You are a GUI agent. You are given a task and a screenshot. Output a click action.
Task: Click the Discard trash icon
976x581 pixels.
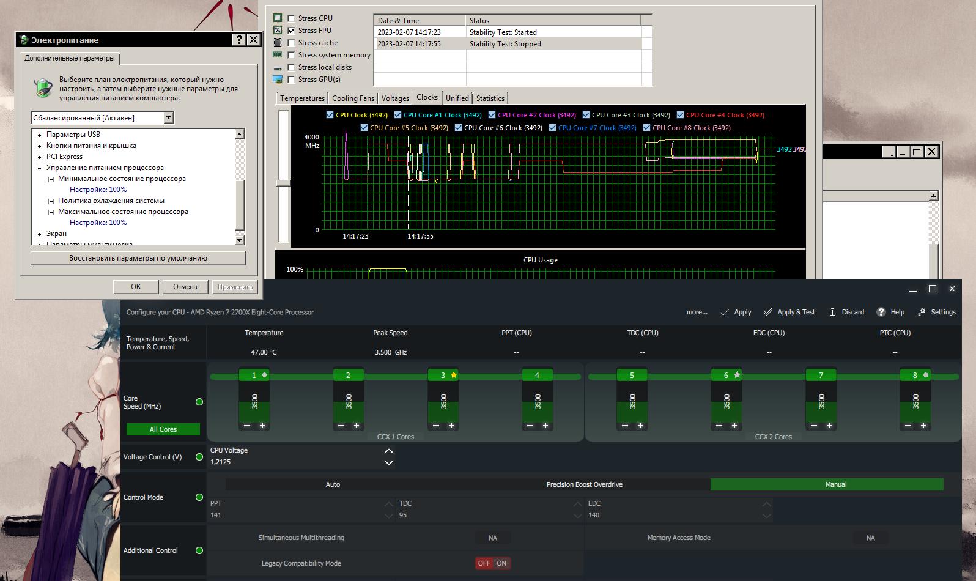[832, 312]
